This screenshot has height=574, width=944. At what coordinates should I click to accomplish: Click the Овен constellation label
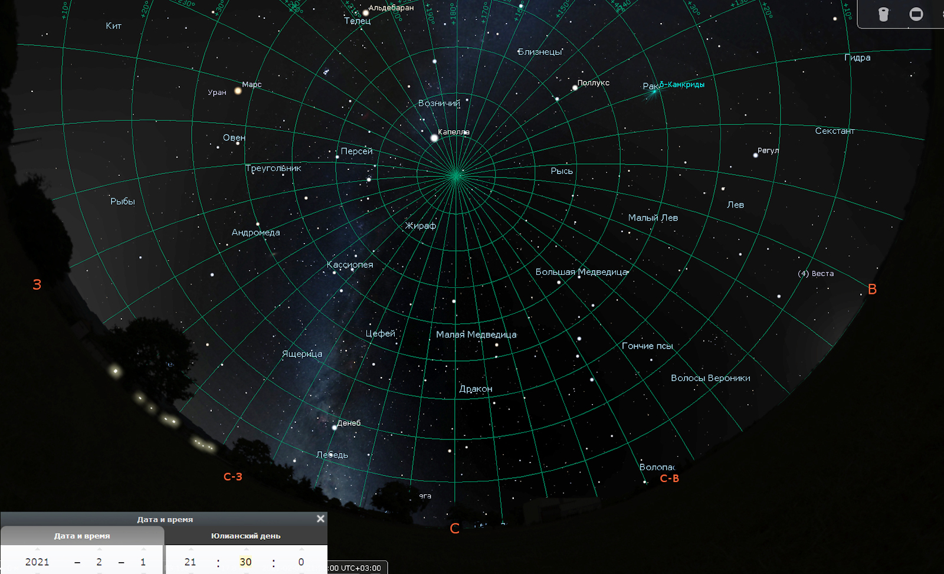click(234, 138)
